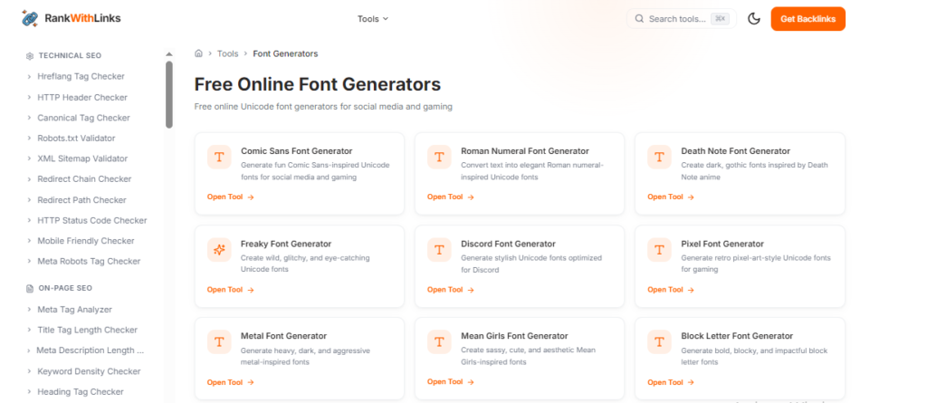Click the Block Letter Font Generator title
This screenshot has height=403, width=927.
(x=737, y=336)
